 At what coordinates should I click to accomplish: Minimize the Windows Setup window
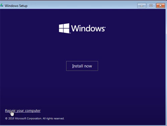[142, 6]
